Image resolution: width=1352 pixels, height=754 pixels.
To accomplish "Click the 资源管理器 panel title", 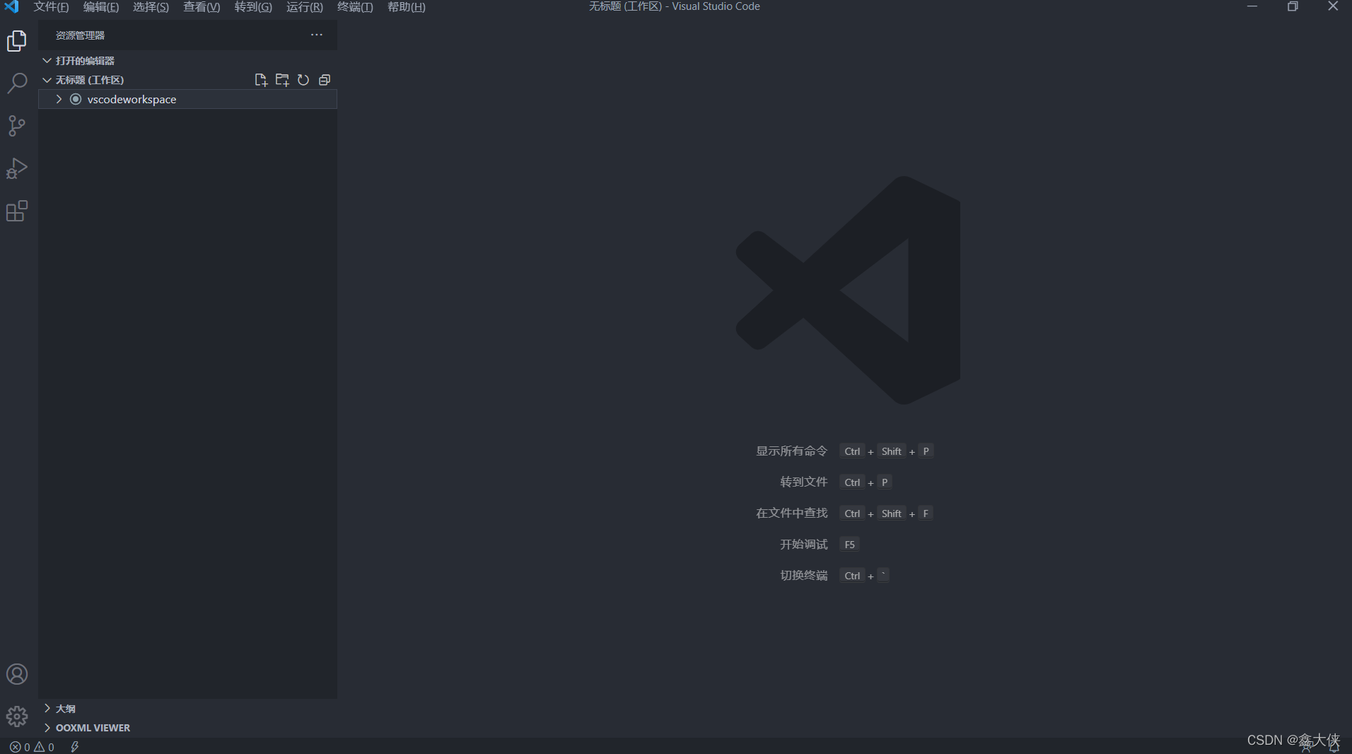I will pyautogui.click(x=80, y=35).
